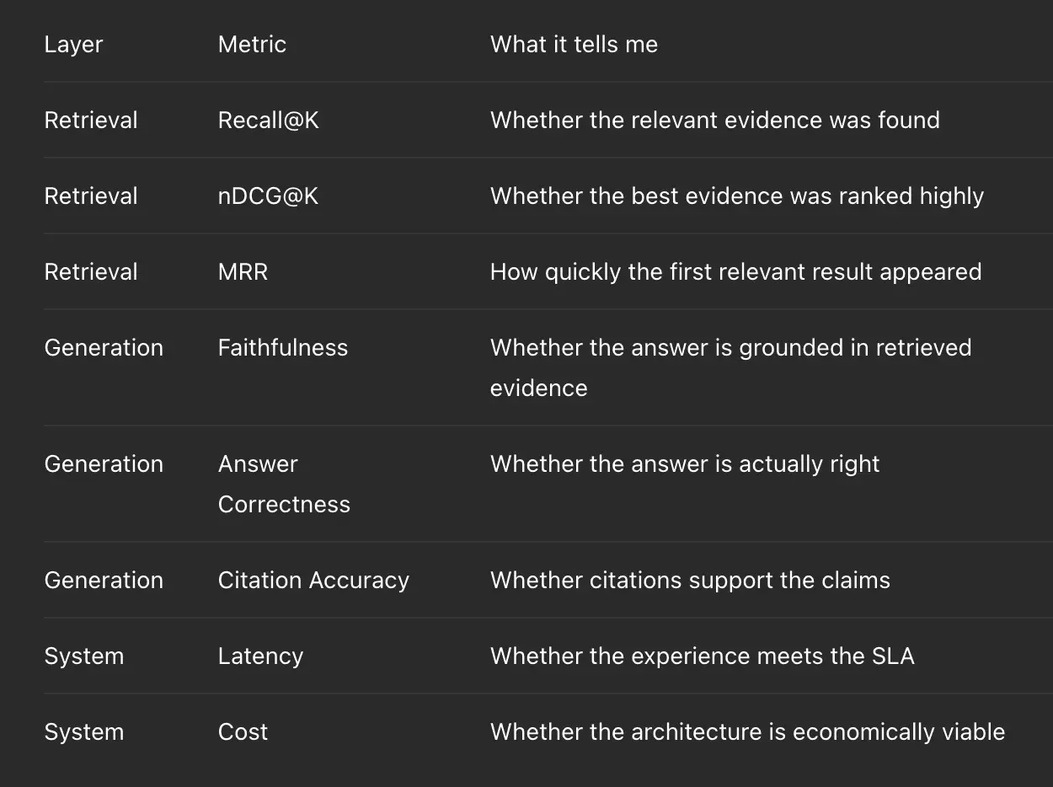Select the Citation Accuracy cell

313,581
